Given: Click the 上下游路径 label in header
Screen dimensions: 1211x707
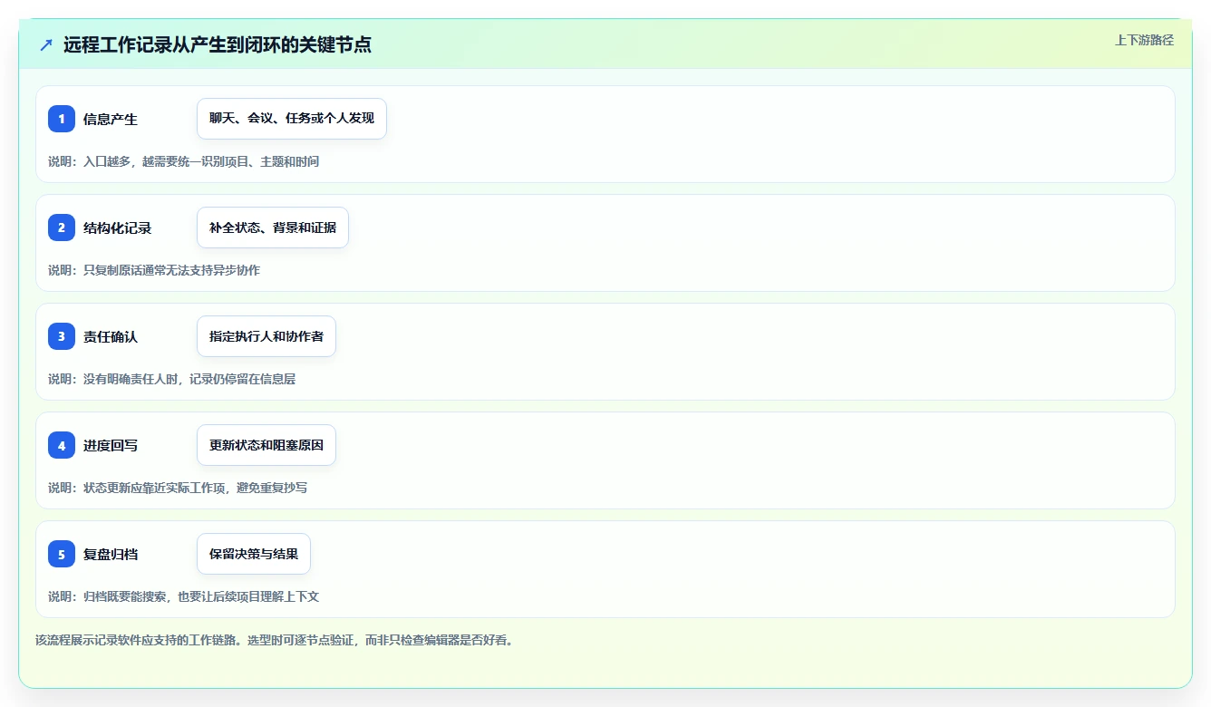Looking at the screenshot, I should pos(1144,40).
